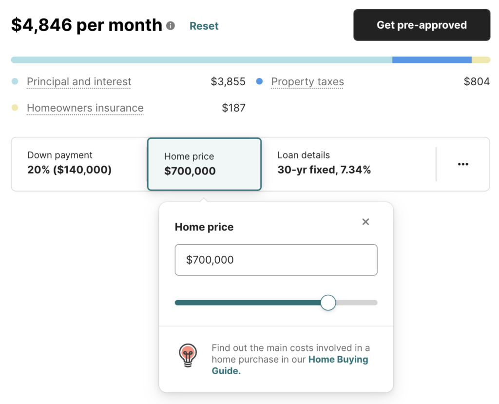Reset the mortgage calculator values
The height and width of the screenshot is (404, 499).
(204, 26)
